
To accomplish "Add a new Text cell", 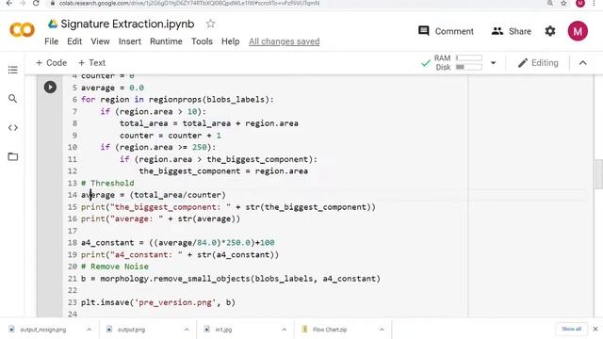I will point(91,63).
